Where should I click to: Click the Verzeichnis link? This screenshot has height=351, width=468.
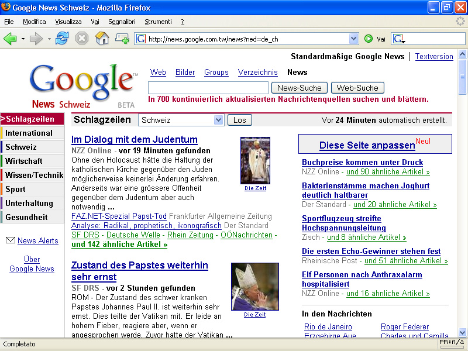(x=257, y=72)
